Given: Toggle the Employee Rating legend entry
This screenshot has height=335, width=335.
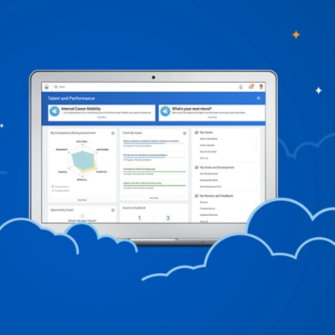Looking at the screenshot, I should 60,190.
